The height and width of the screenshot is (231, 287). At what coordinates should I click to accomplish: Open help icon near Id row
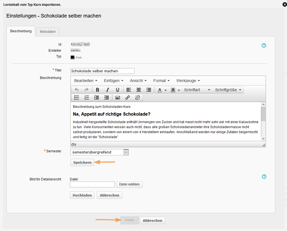[x=264, y=45]
